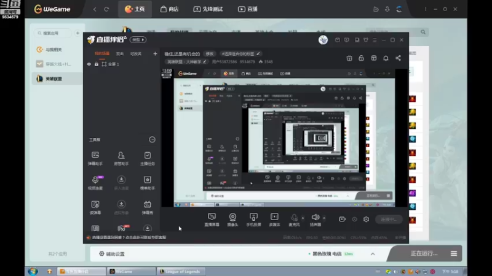Toggle the mode switch pill beside Live Companion logo
The image size is (492, 276).
138,40
